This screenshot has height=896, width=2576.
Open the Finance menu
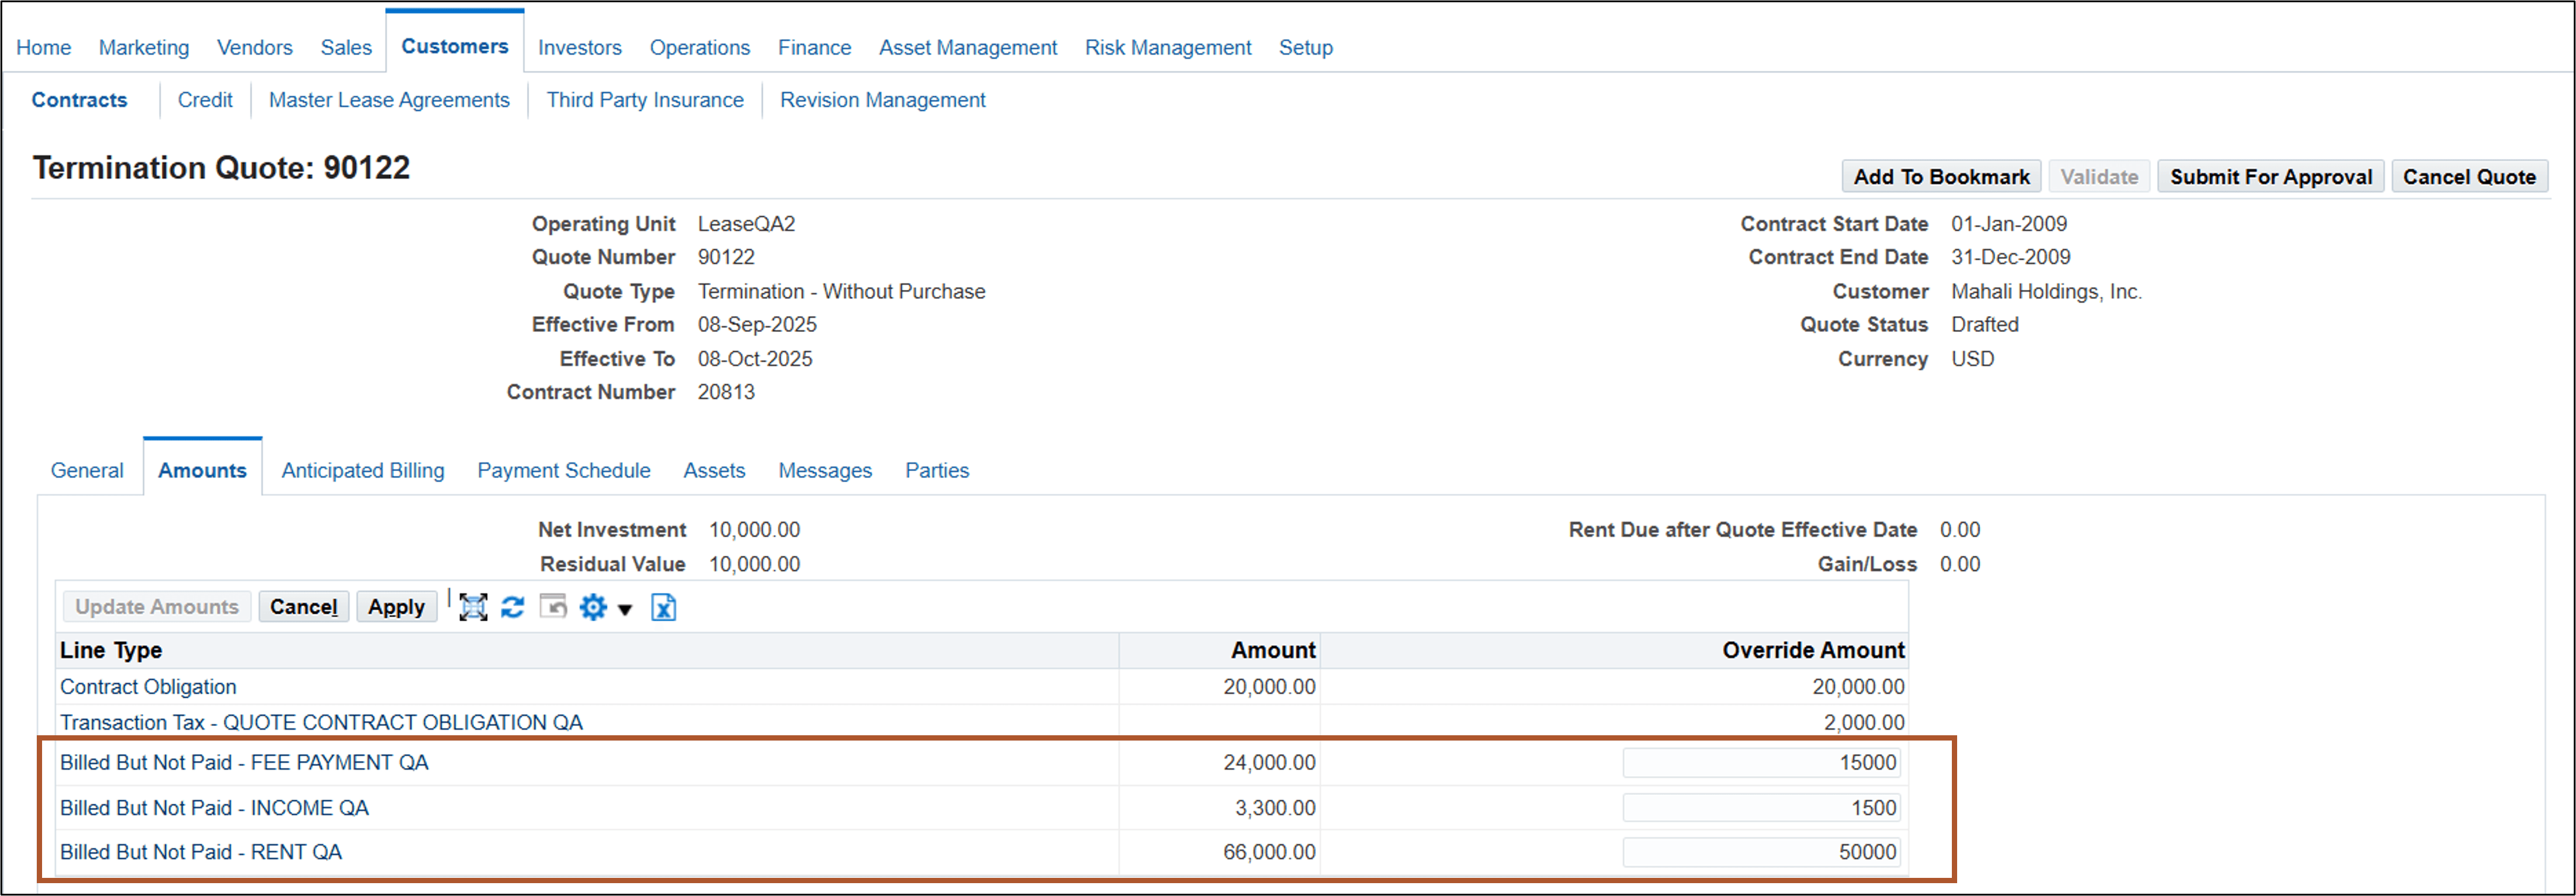pos(814,47)
